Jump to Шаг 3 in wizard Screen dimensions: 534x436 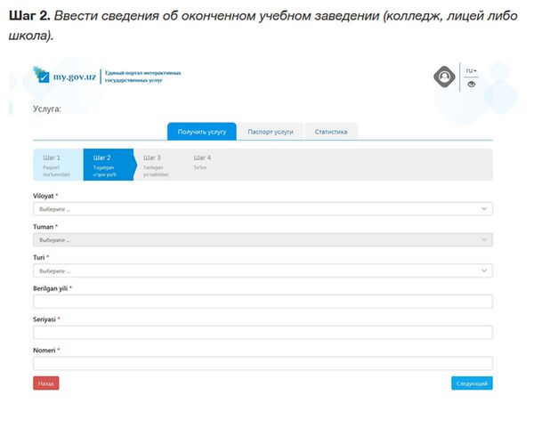click(157, 166)
